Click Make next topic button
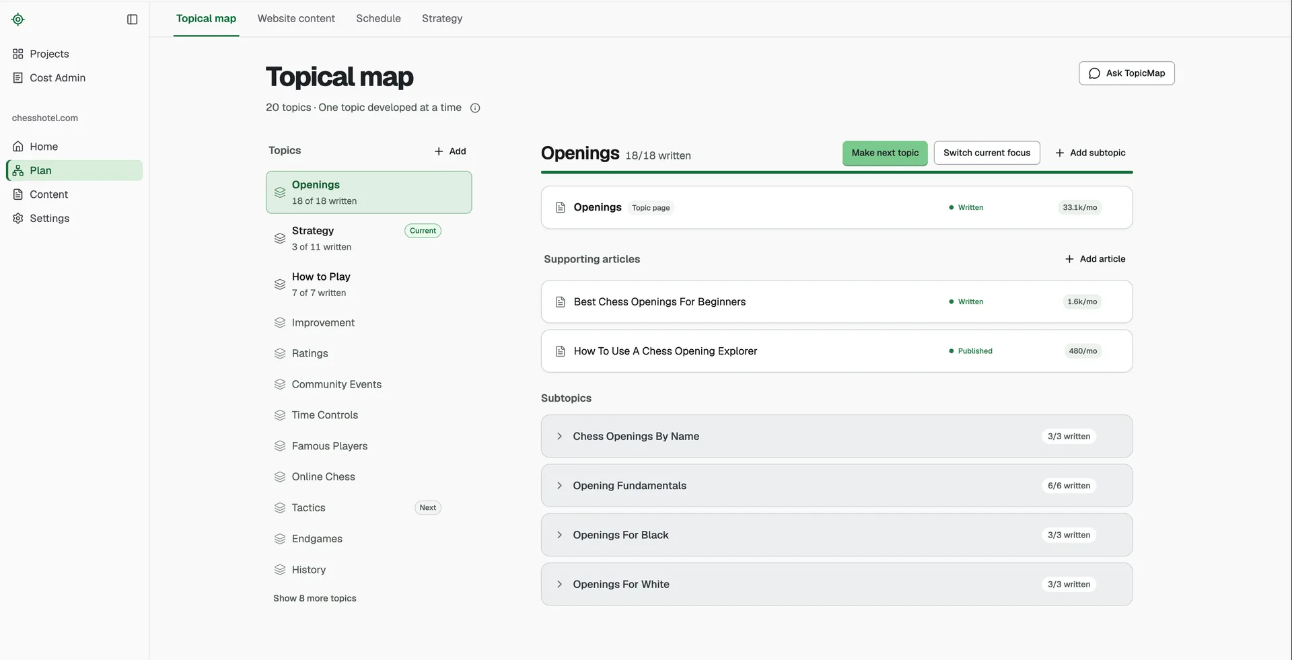1292x660 pixels. click(885, 153)
